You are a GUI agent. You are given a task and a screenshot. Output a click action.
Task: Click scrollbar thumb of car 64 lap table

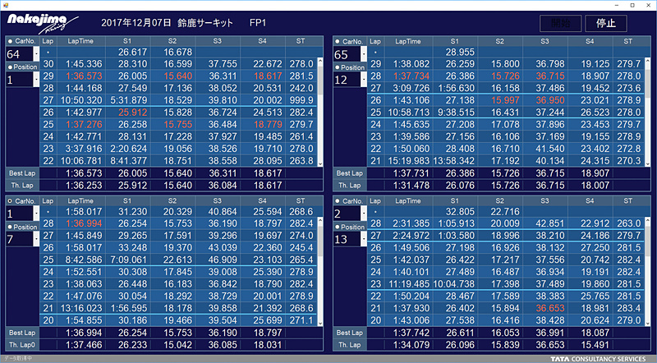tap(320, 80)
